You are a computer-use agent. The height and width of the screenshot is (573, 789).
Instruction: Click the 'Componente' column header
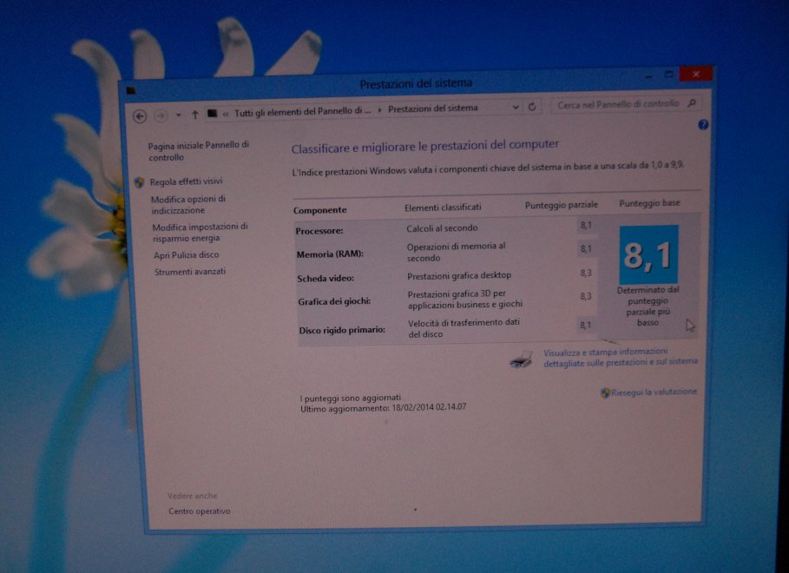[x=319, y=210]
